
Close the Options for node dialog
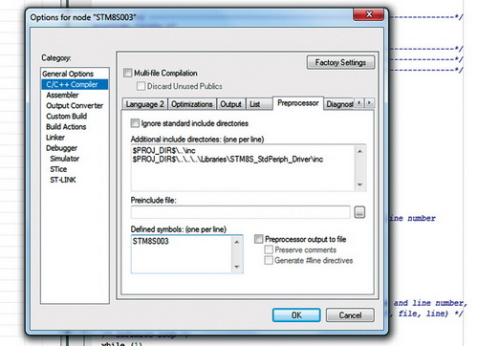tap(369, 14)
